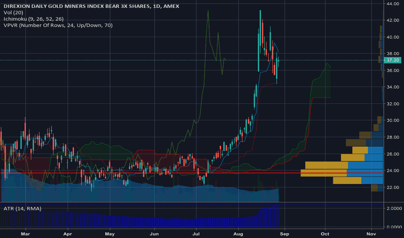Click the 30.00 price axis label
404x238 pixels.
coord(393,120)
